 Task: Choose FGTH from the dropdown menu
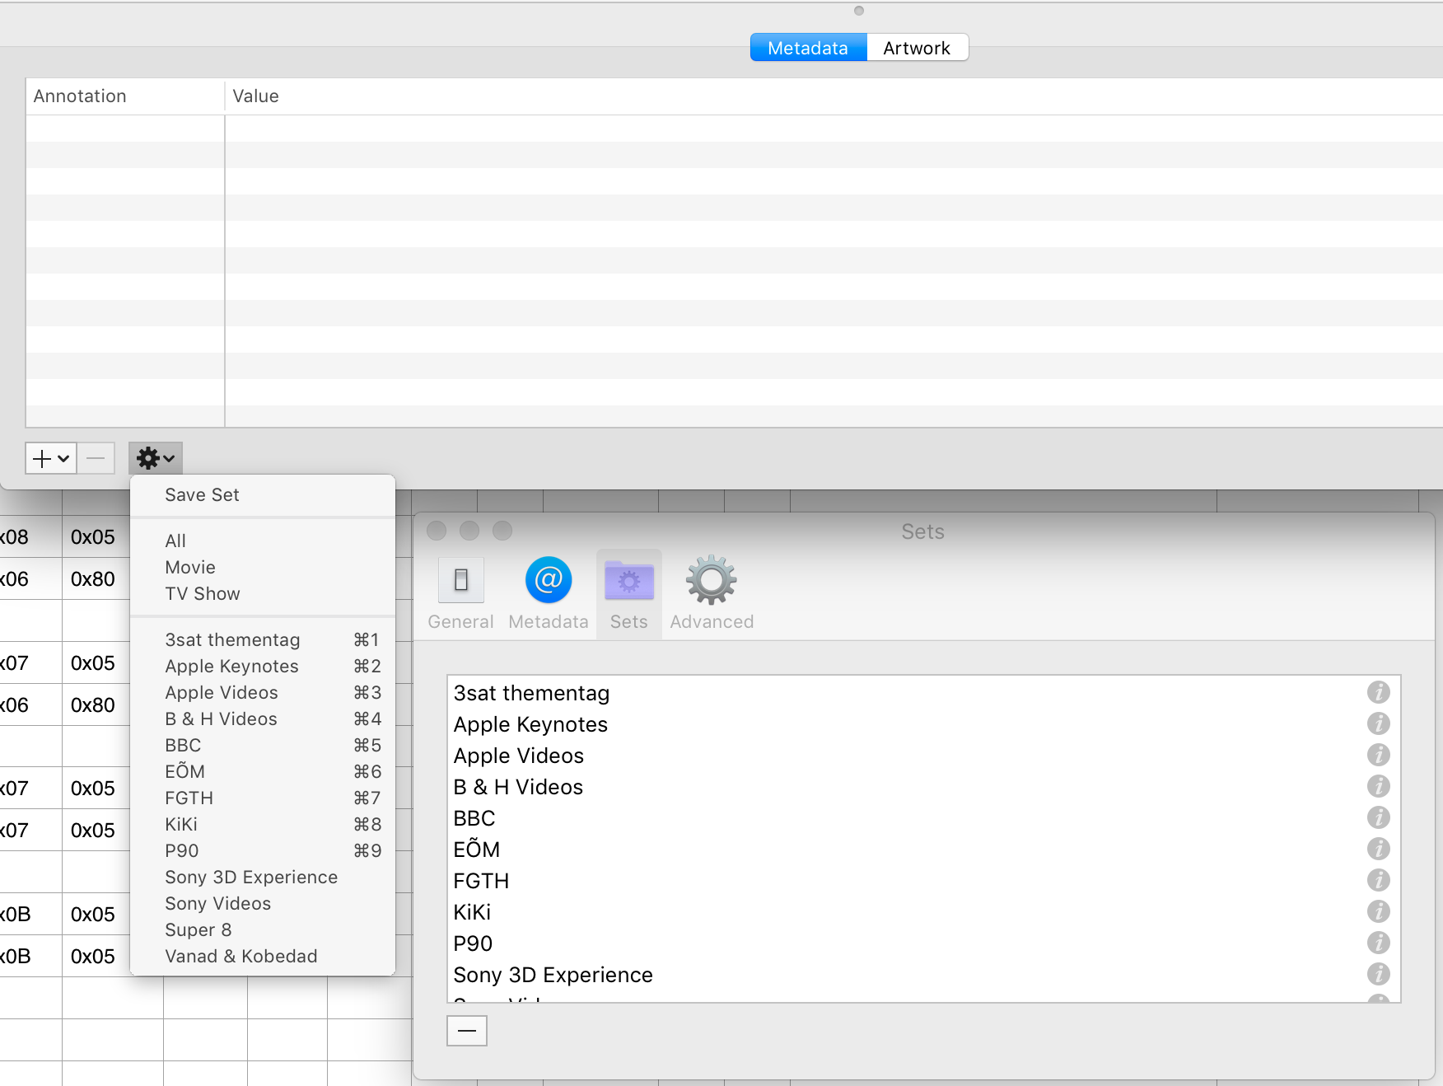click(x=263, y=798)
